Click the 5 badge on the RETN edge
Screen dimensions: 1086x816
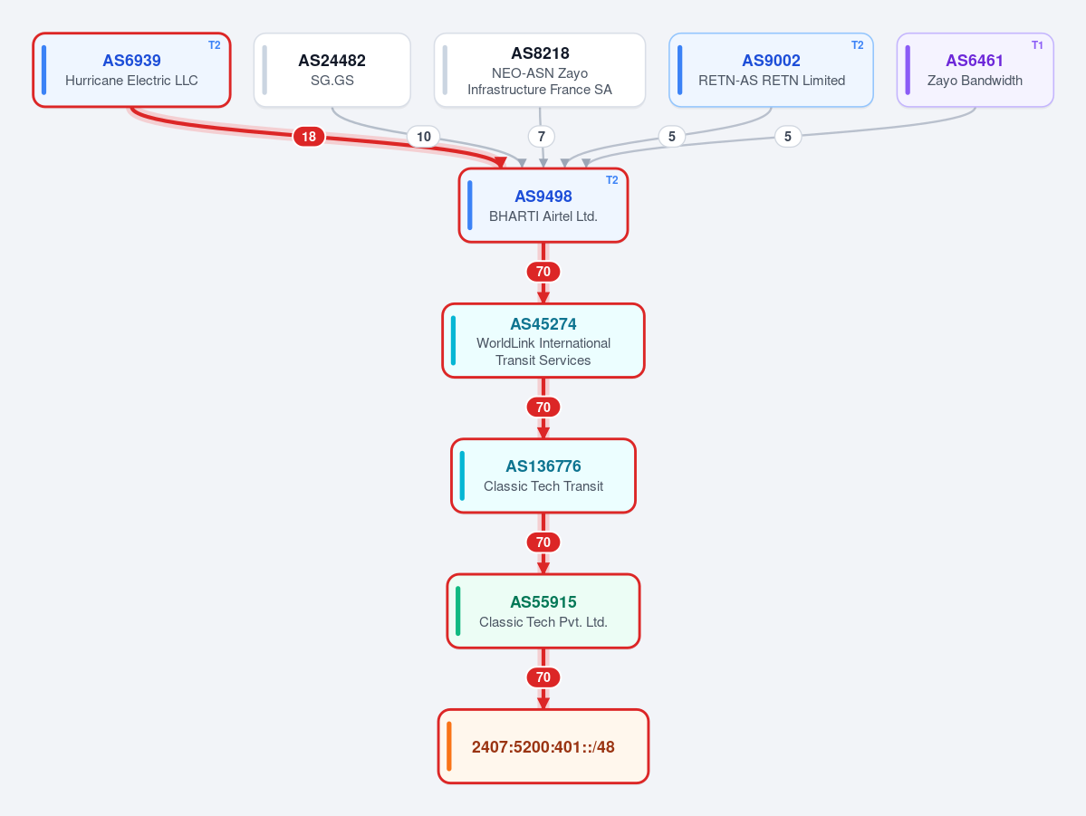(672, 137)
